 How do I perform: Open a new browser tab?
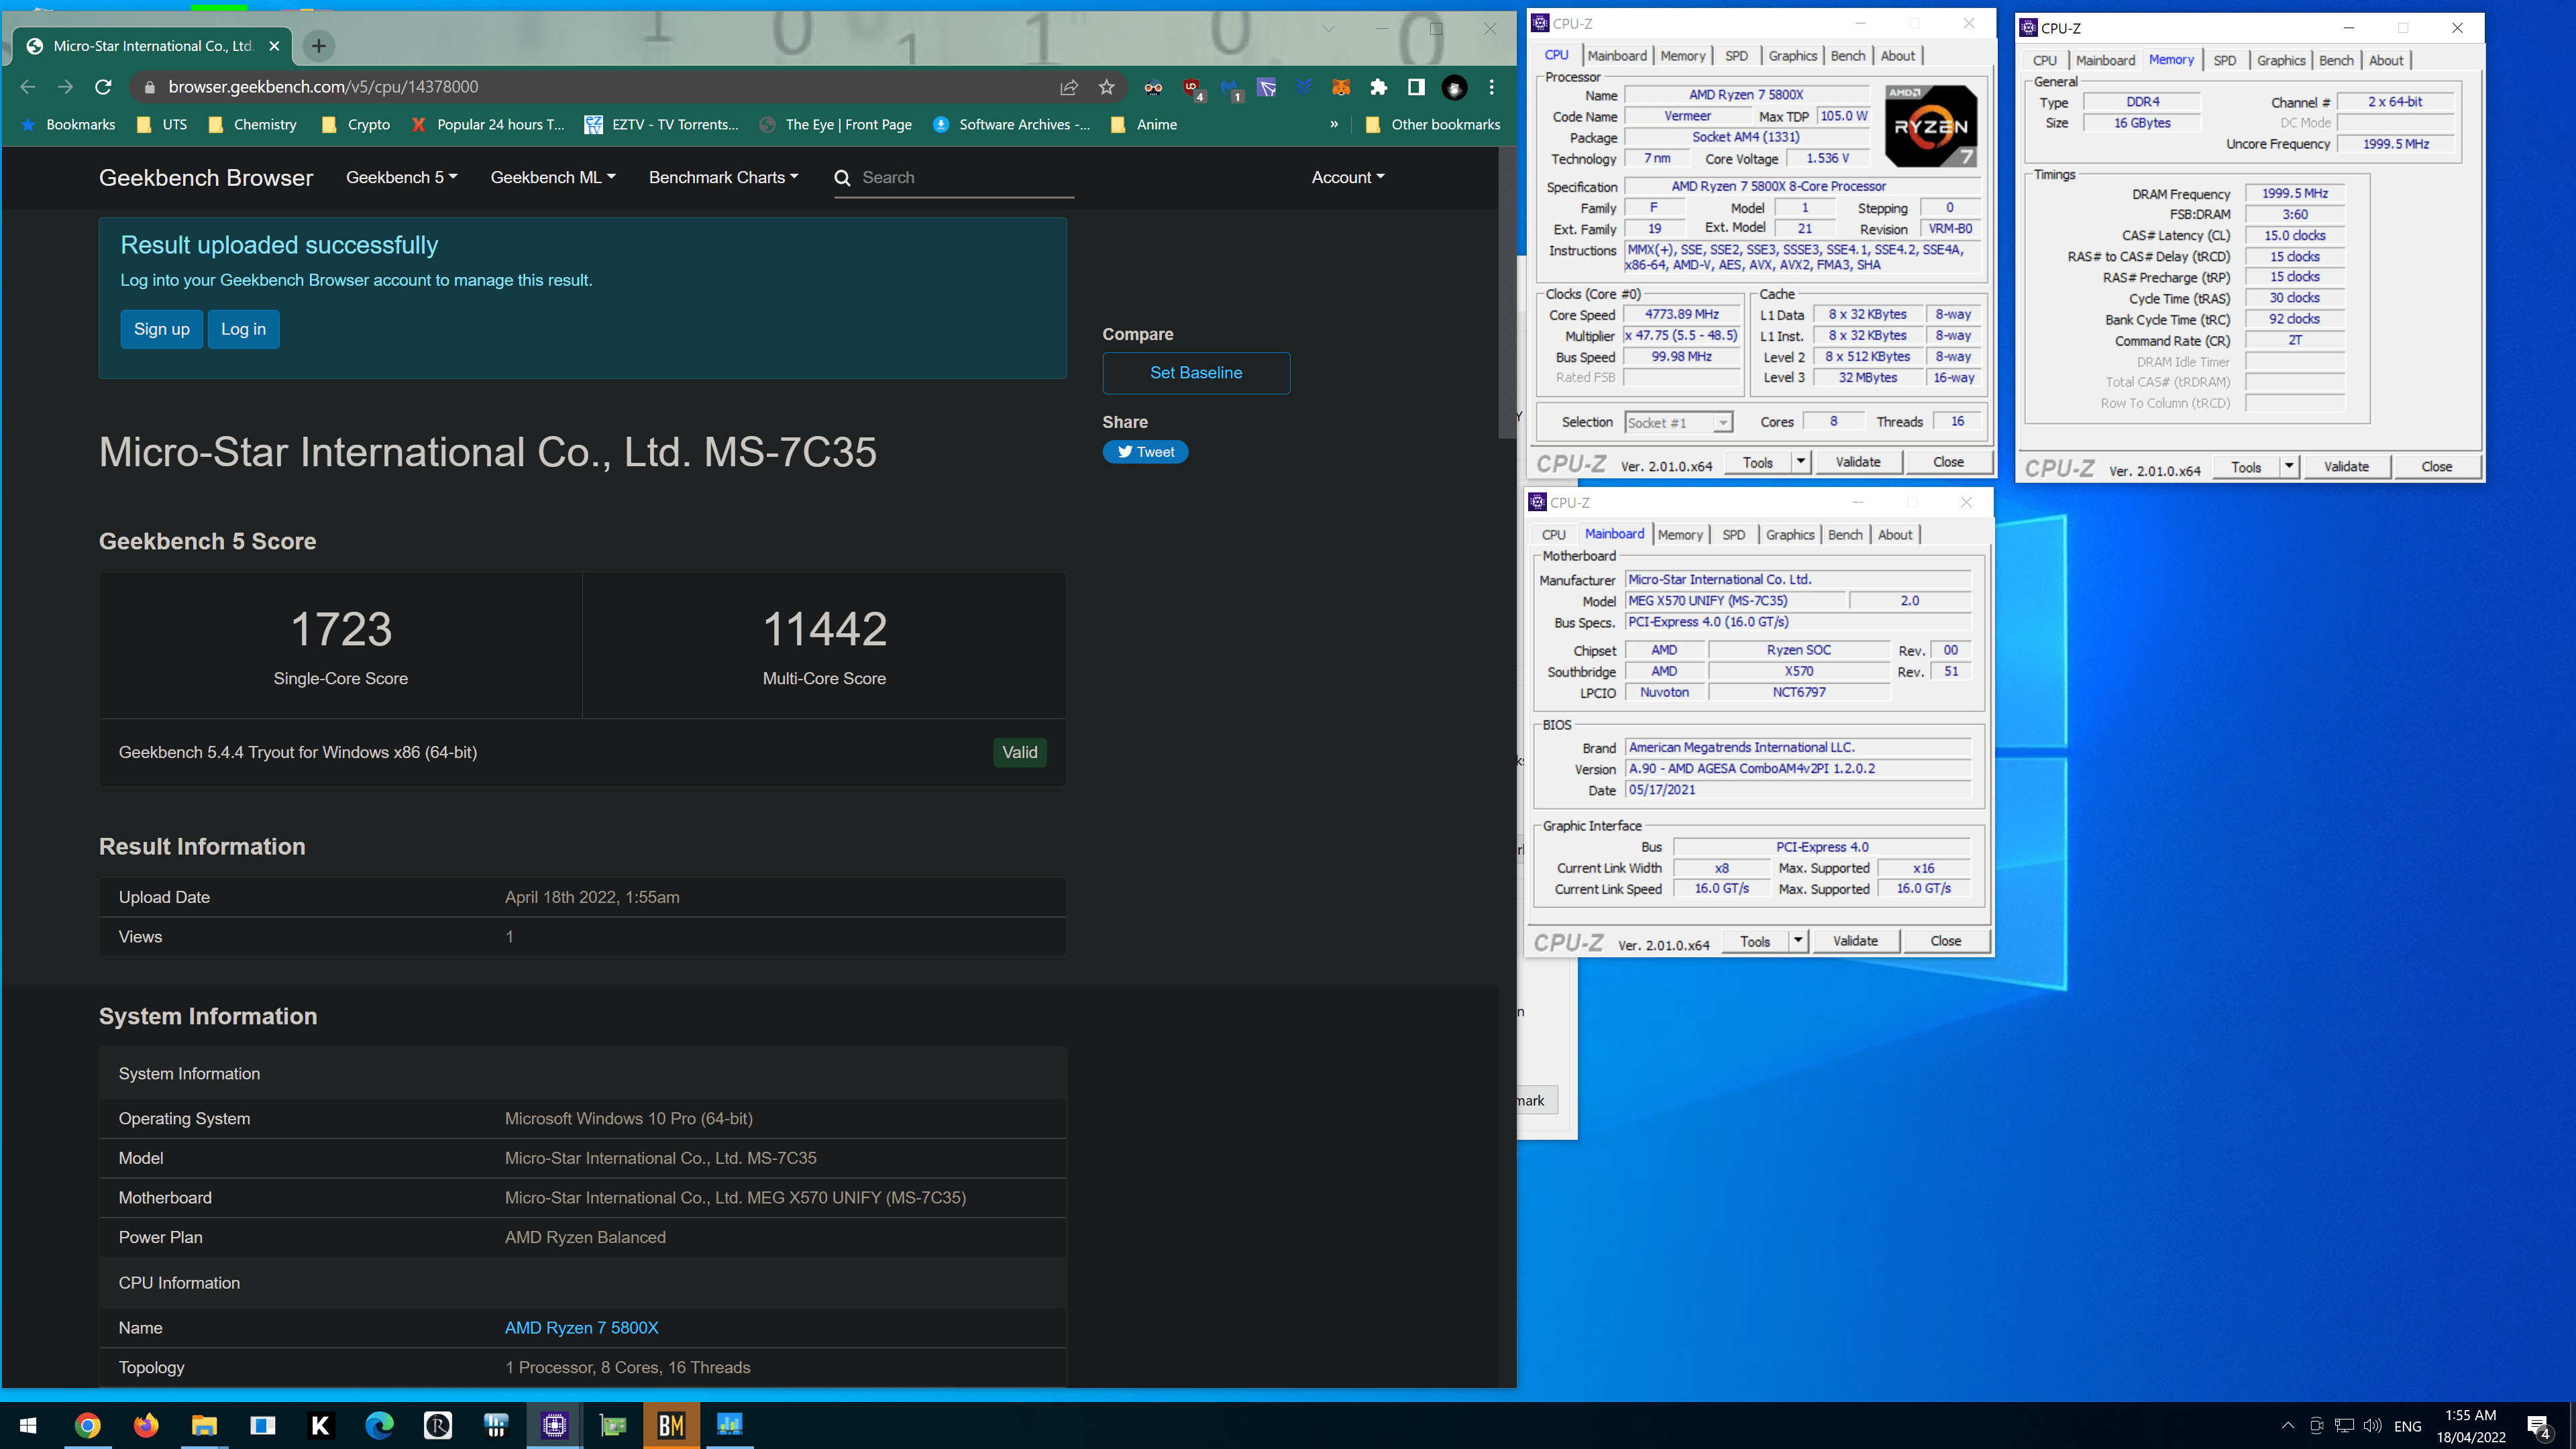point(318,45)
